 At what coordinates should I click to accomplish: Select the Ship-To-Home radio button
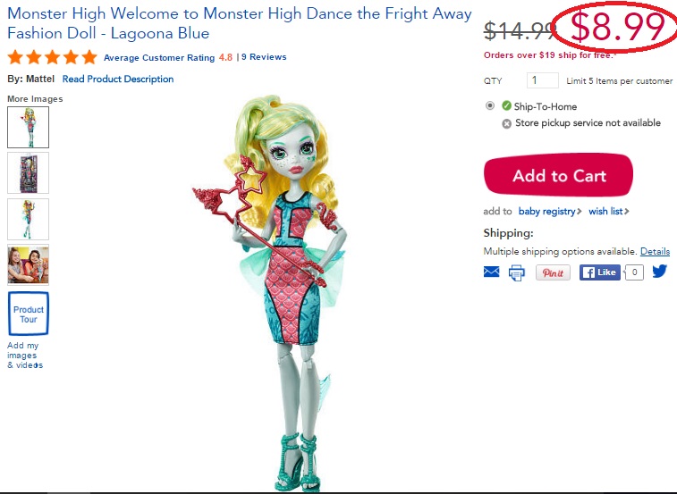point(489,105)
